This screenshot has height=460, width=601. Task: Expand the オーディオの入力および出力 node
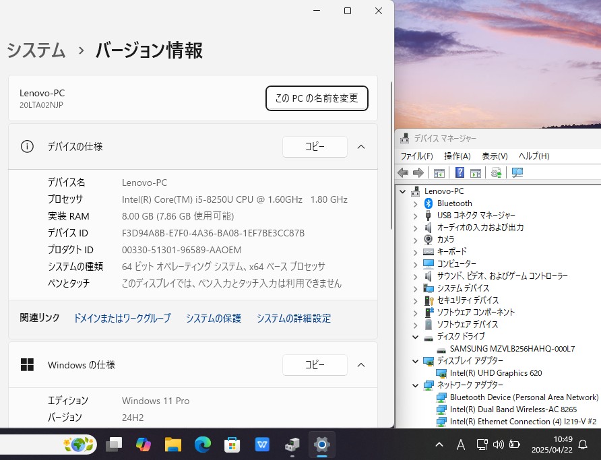(x=416, y=228)
